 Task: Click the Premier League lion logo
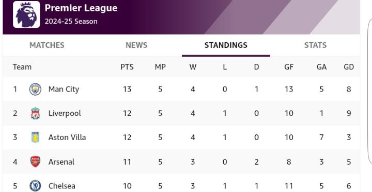26,14
